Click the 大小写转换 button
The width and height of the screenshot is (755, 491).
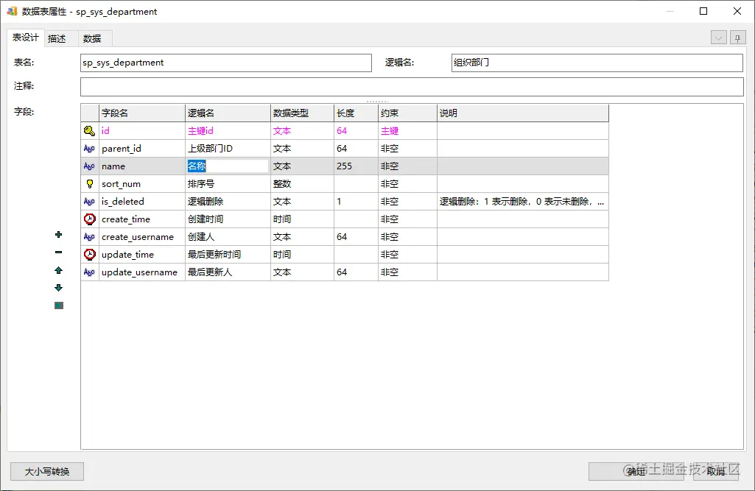click(x=47, y=471)
